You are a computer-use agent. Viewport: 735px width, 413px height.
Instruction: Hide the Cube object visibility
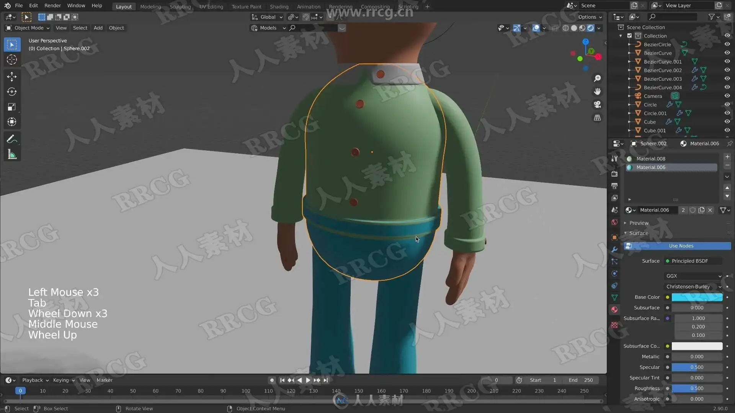click(x=727, y=122)
